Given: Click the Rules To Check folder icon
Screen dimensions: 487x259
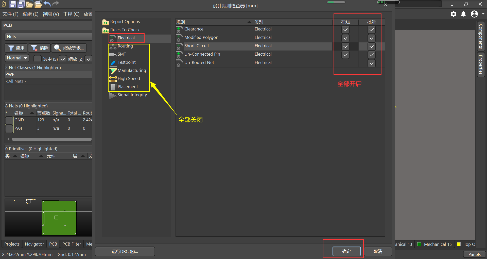Looking at the screenshot, I should point(106,30).
